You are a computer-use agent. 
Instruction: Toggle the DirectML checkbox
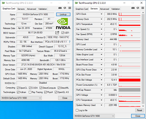tap(59, 88)
